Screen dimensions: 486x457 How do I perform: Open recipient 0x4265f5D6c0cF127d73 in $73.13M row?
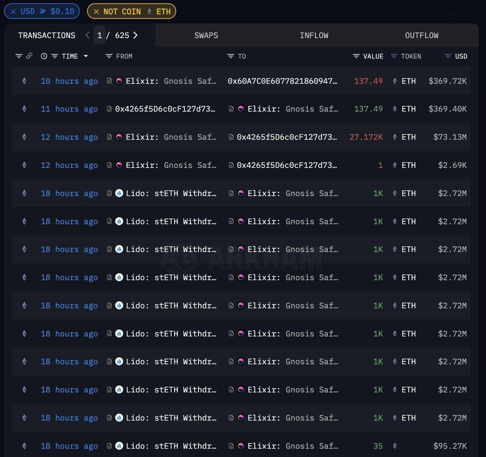pyautogui.click(x=287, y=137)
